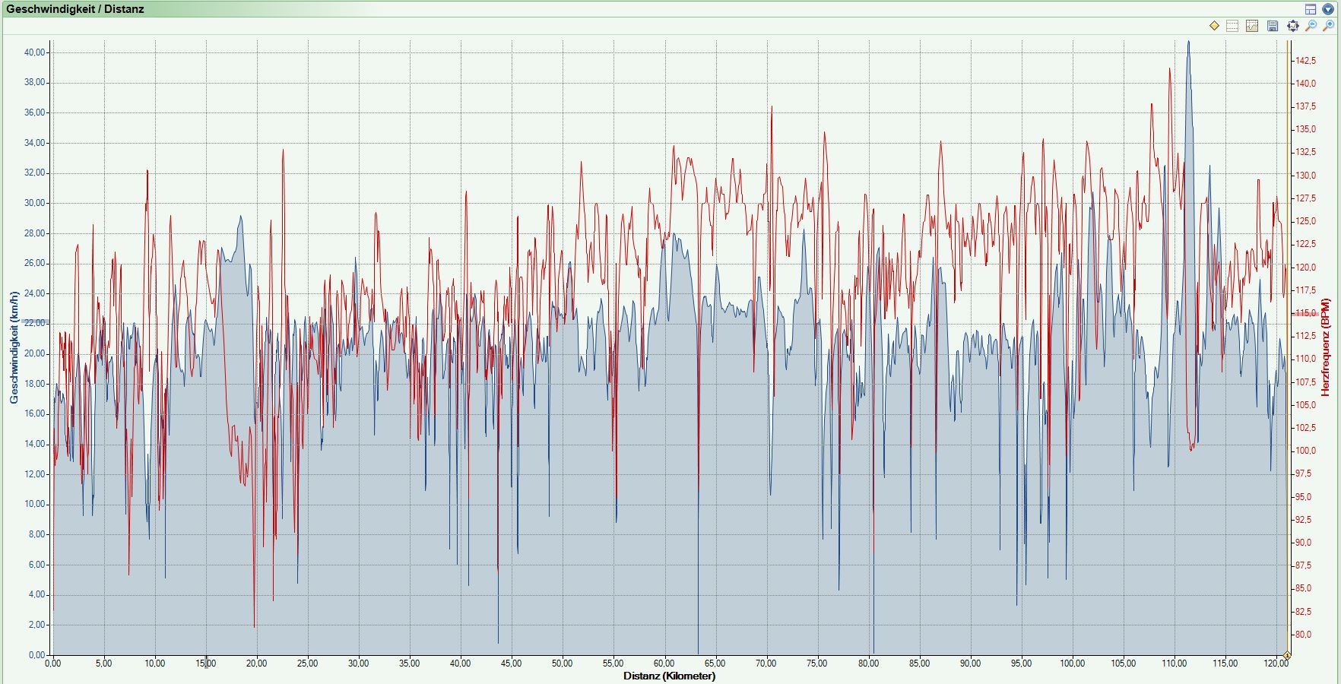
Task: Zoom out with the minus magnifier
Action: tap(1311, 26)
